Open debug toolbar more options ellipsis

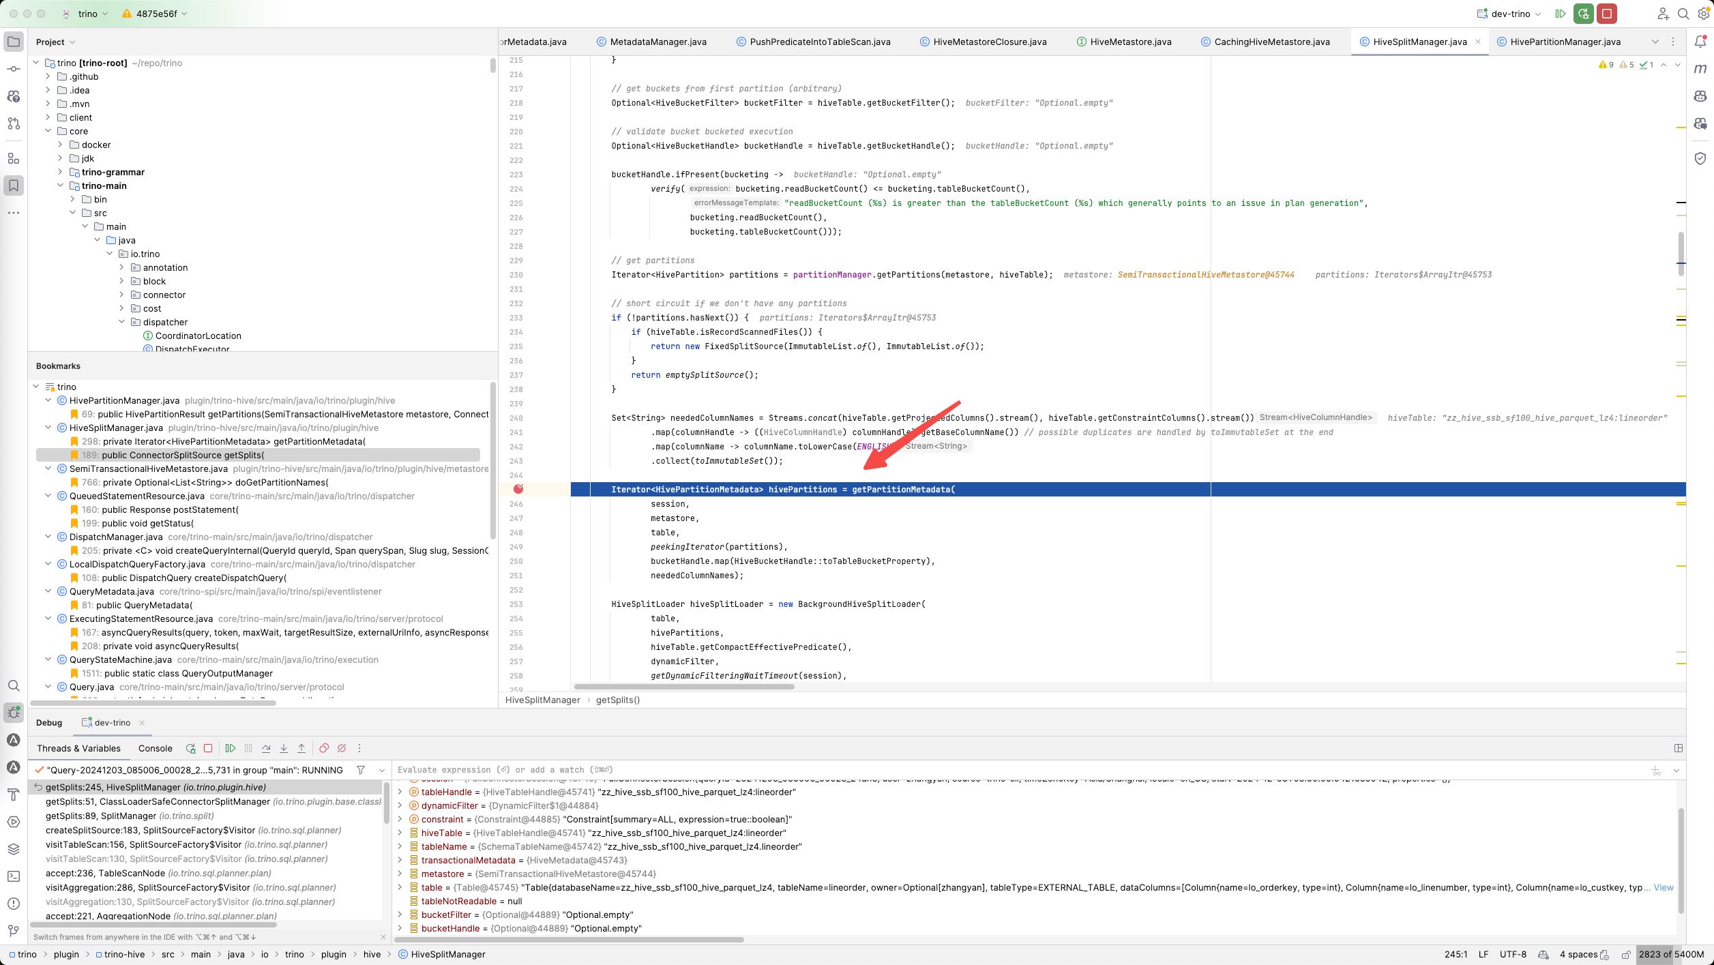click(359, 748)
